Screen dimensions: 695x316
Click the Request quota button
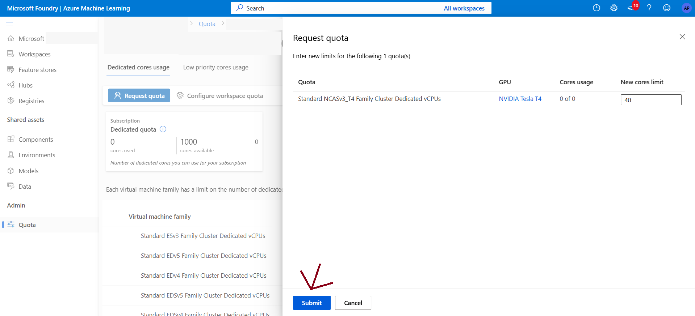139,95
